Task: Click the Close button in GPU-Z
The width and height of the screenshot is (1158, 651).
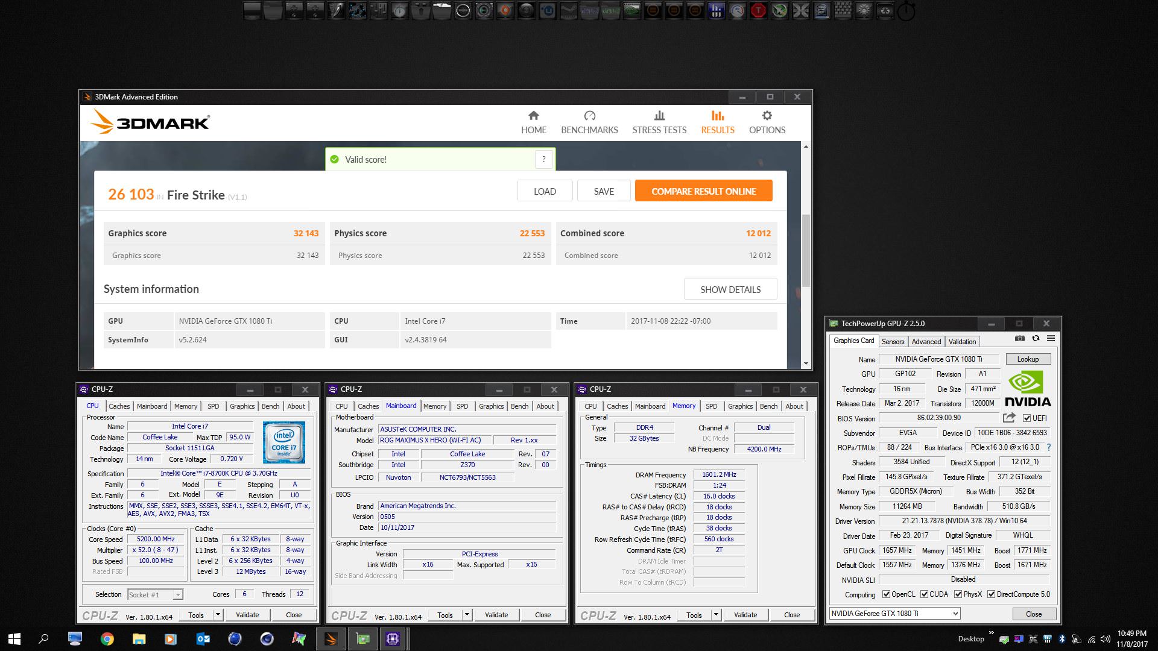Action: [x=1034, y=614]
